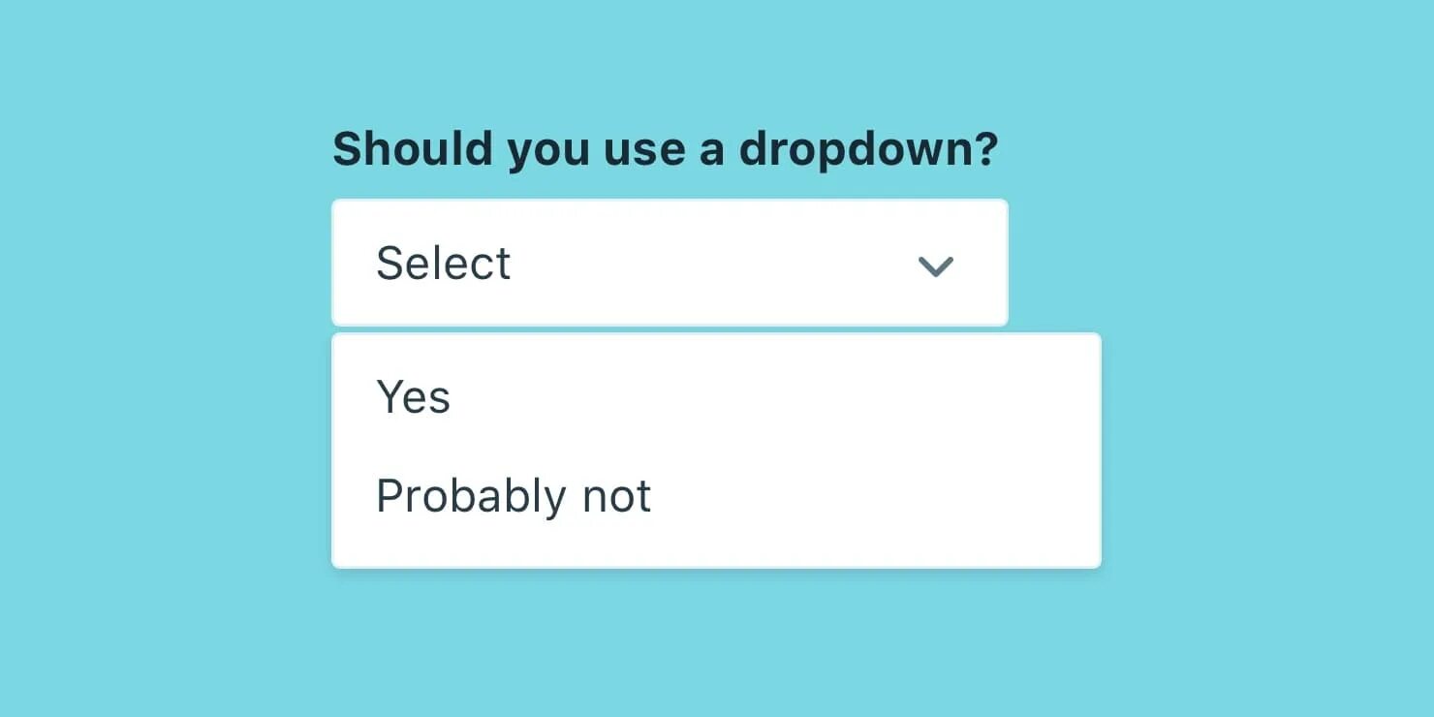Click the chevron arrow in the select box

(936, 265)
